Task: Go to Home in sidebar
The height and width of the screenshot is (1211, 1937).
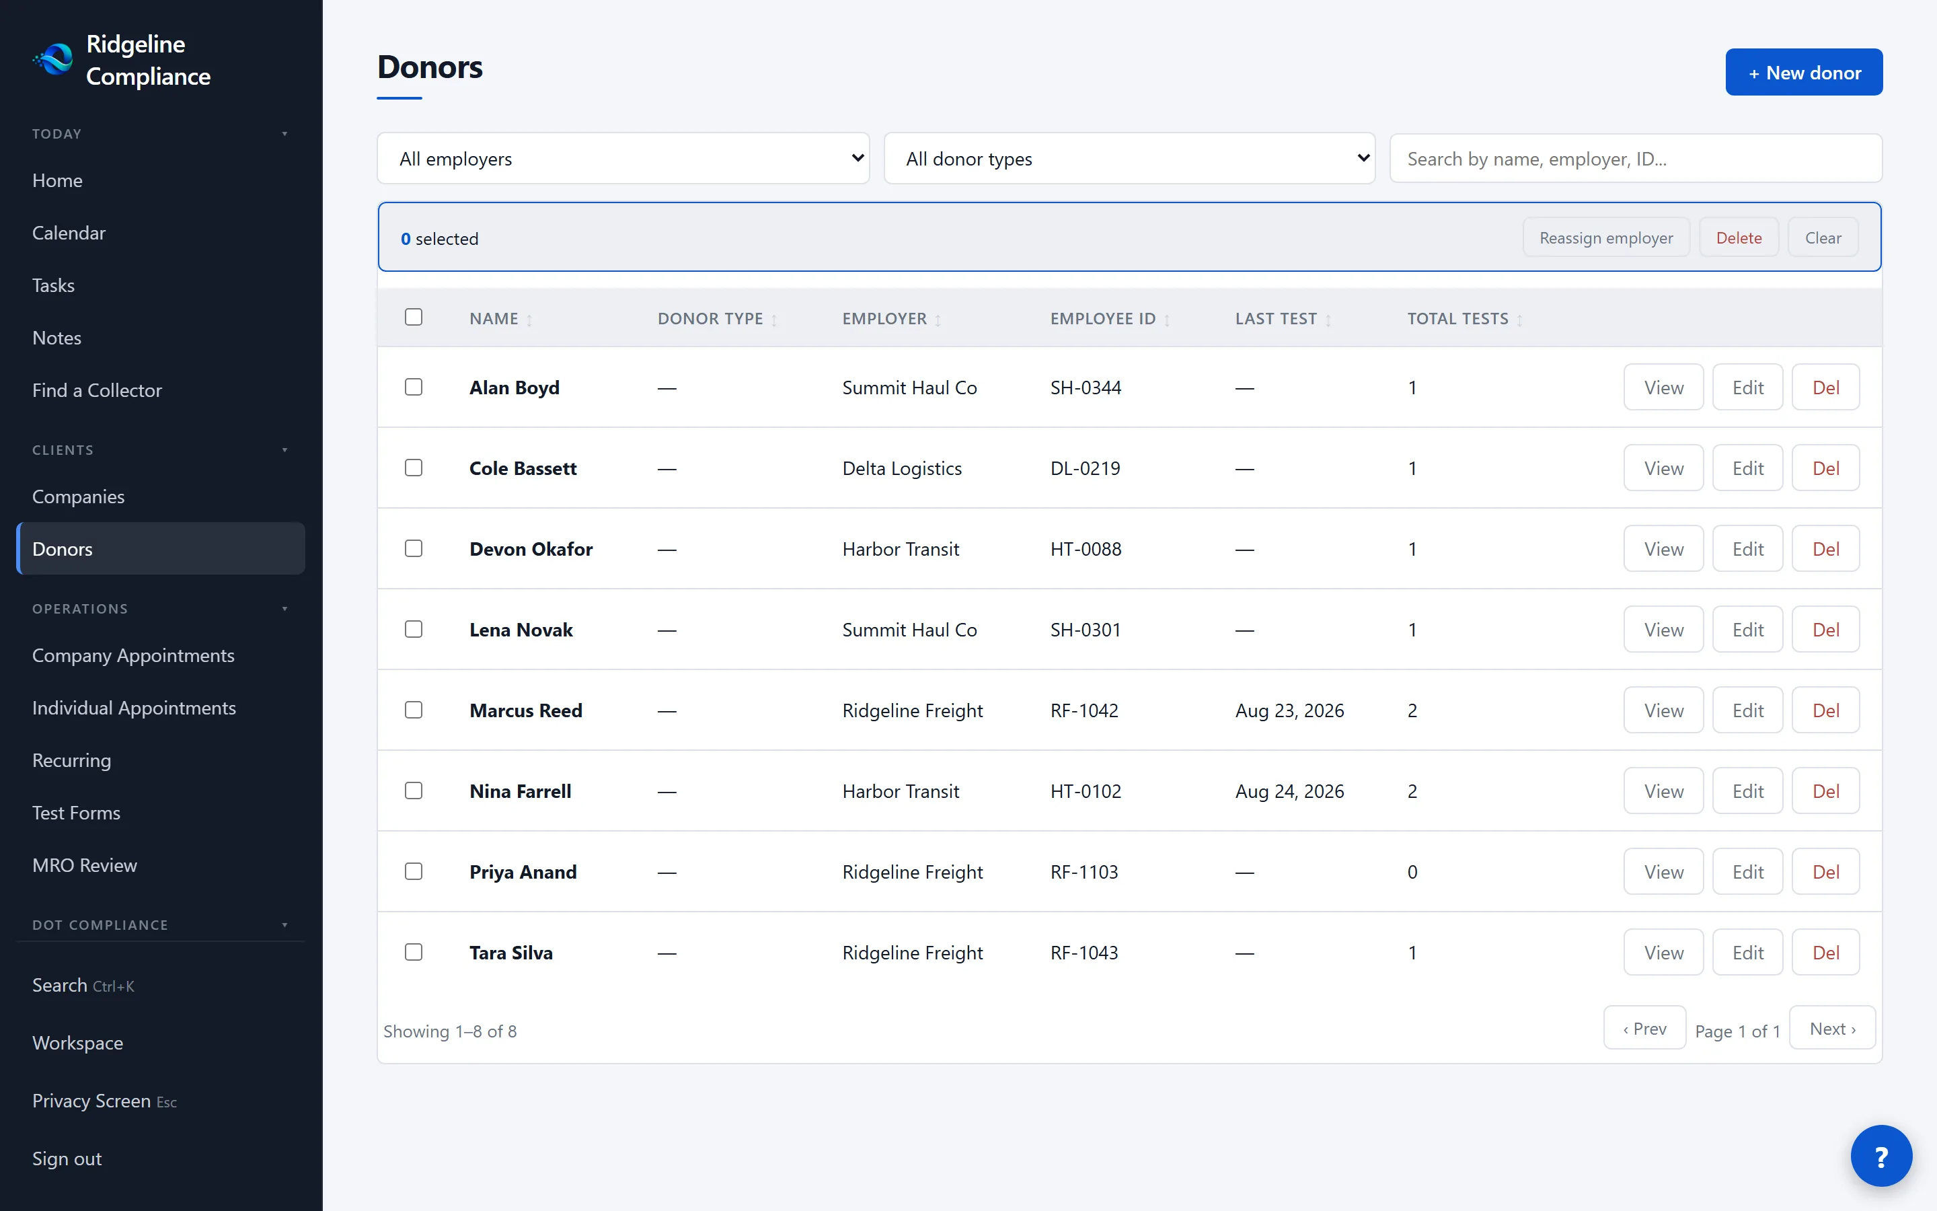Action: (160, 180)
